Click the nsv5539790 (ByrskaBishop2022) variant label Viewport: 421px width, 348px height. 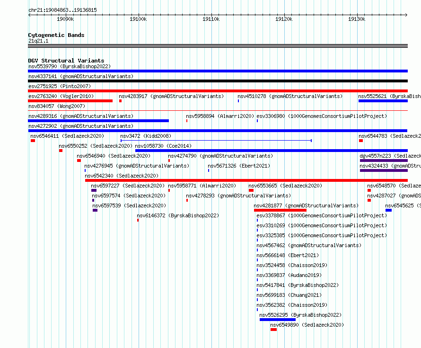click(70, 66)
